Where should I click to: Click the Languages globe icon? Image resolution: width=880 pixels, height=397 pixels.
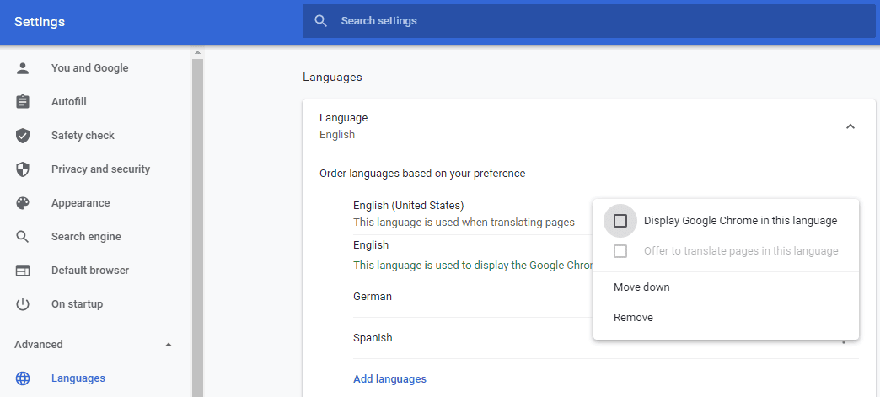tap(23, 378)
